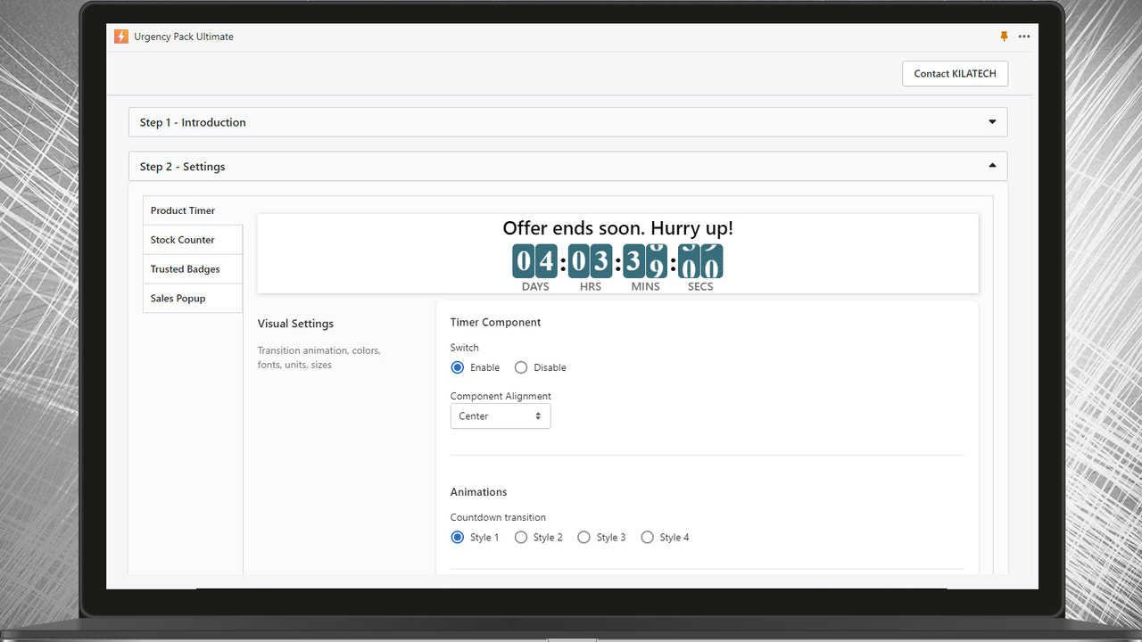
Task: Click the countdown timer preview
Action: (617, 262)
